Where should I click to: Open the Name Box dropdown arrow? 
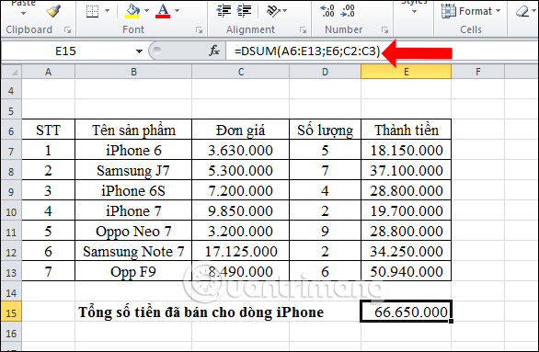(139, 51)
